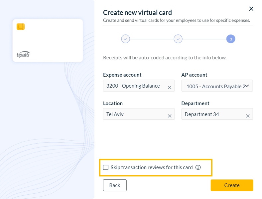This screenshot has height=199, width=262.
Task: Click the Create new virtual card heading
Action: (137, 13)
